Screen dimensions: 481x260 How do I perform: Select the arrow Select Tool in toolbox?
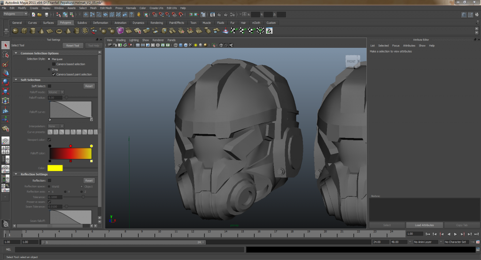(5, 46)
